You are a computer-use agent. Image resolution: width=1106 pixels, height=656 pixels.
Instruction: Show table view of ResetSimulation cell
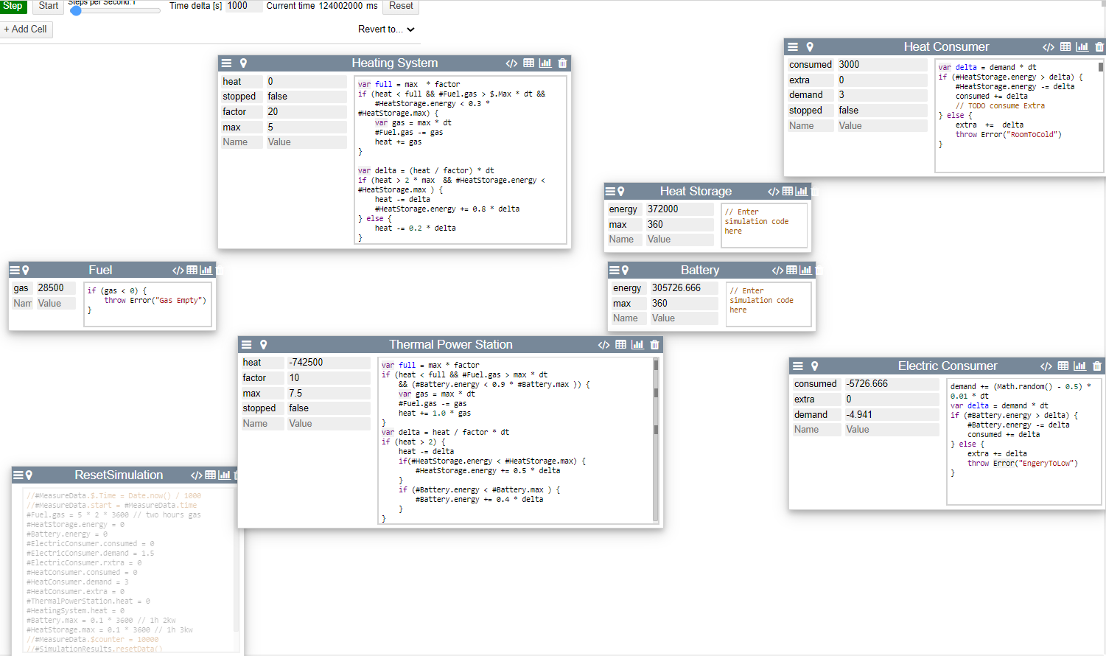[x=211, y=475]
